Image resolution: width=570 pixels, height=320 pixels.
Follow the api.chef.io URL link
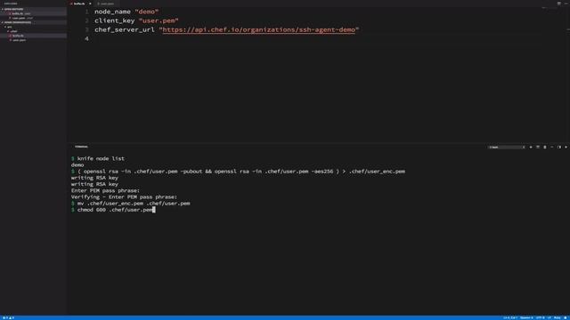click(x=259, y=29)
